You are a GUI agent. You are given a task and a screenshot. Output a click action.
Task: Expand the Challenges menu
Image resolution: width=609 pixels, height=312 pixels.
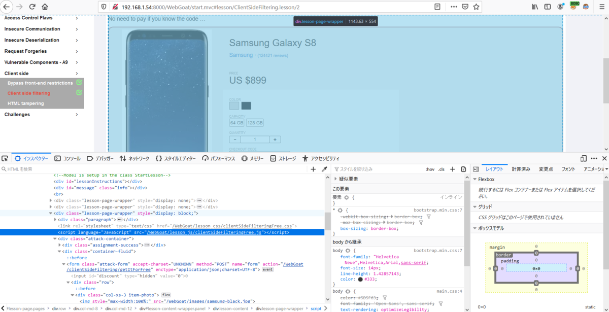coord(41,114)
